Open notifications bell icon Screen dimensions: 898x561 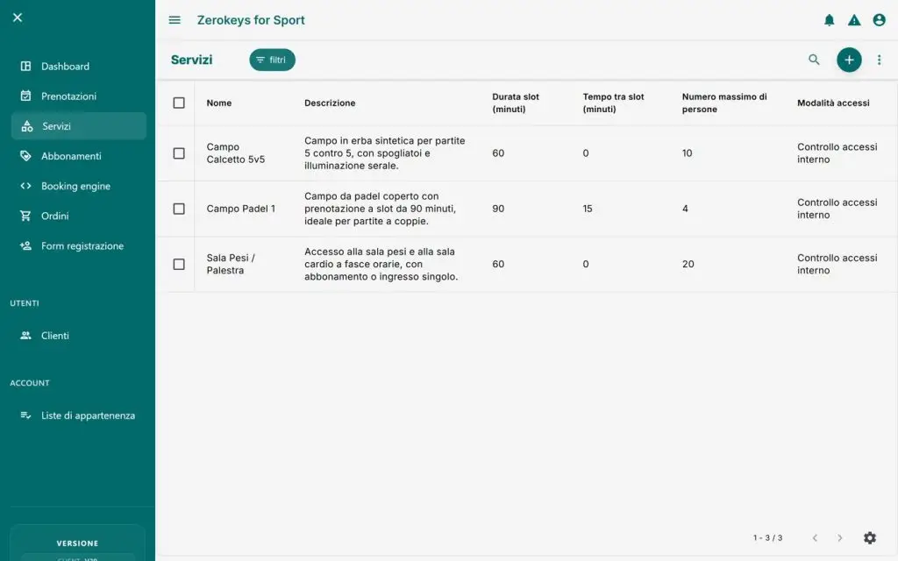pyautogui.click(x=829, y=20)
